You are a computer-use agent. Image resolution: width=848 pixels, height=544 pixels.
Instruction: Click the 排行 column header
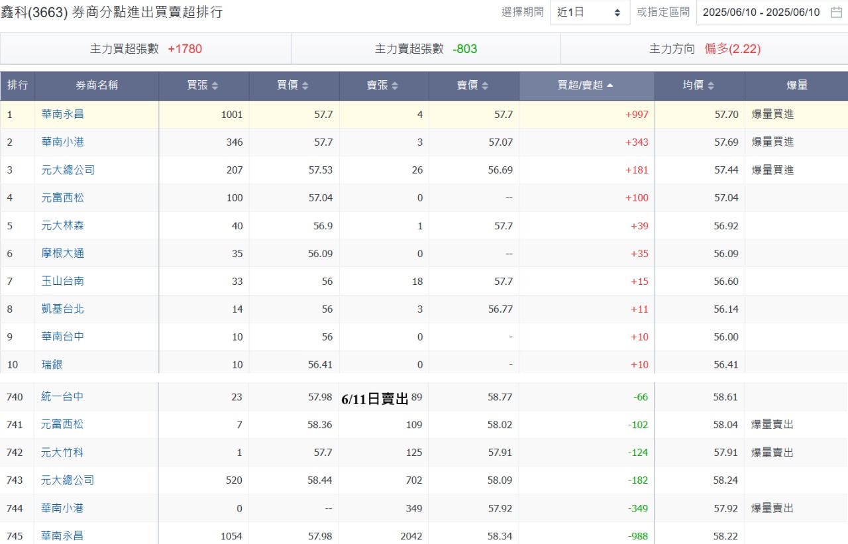pyautogui.click(x=17, y=85)
